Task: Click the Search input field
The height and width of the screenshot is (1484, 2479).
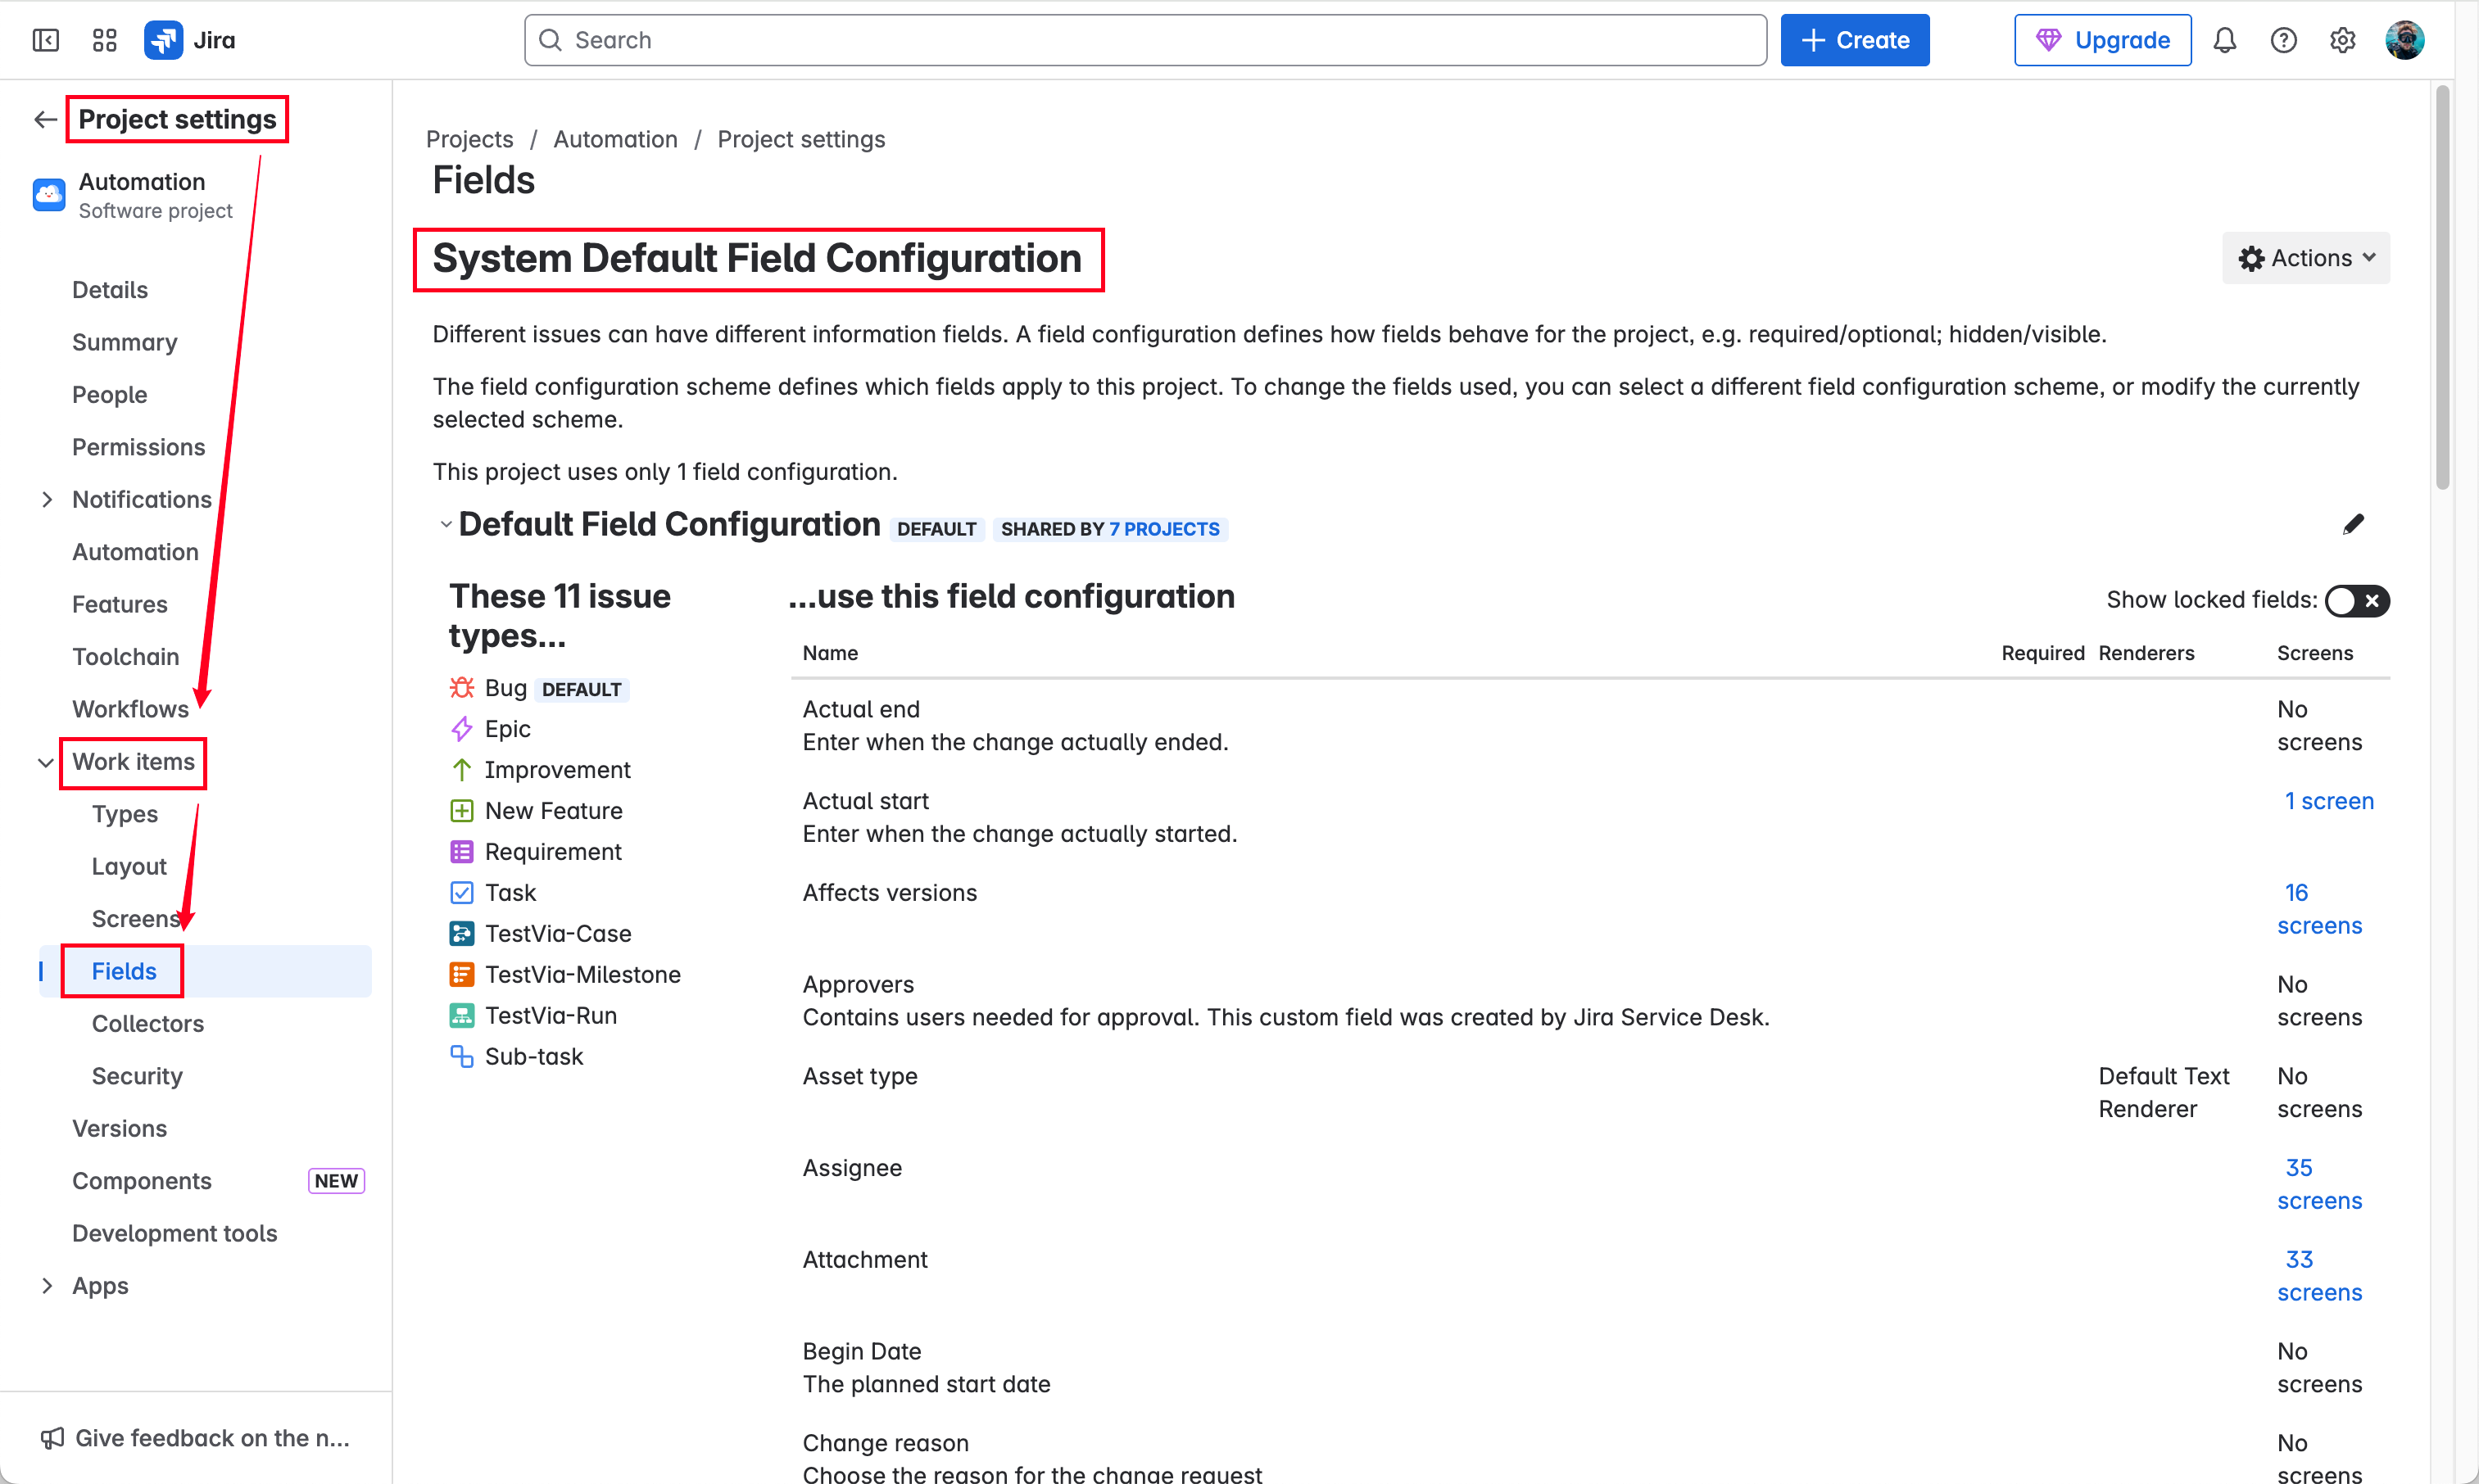Action: pyautogui.click(x=1145, y=40)
